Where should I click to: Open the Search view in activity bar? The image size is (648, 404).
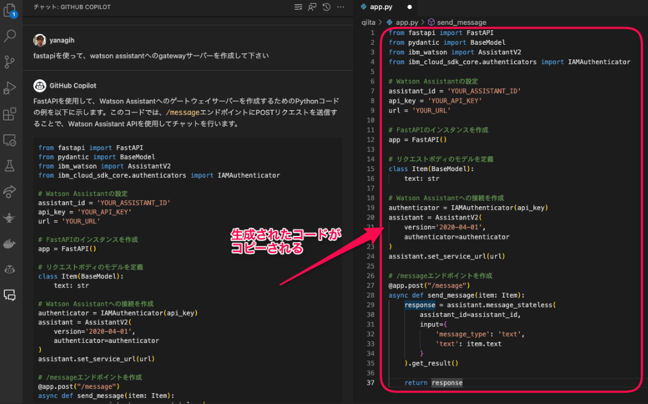(x=10, y=36)
